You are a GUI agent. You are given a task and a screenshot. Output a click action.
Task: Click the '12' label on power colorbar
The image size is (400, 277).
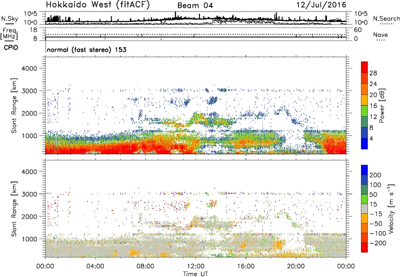pos(373,117)
